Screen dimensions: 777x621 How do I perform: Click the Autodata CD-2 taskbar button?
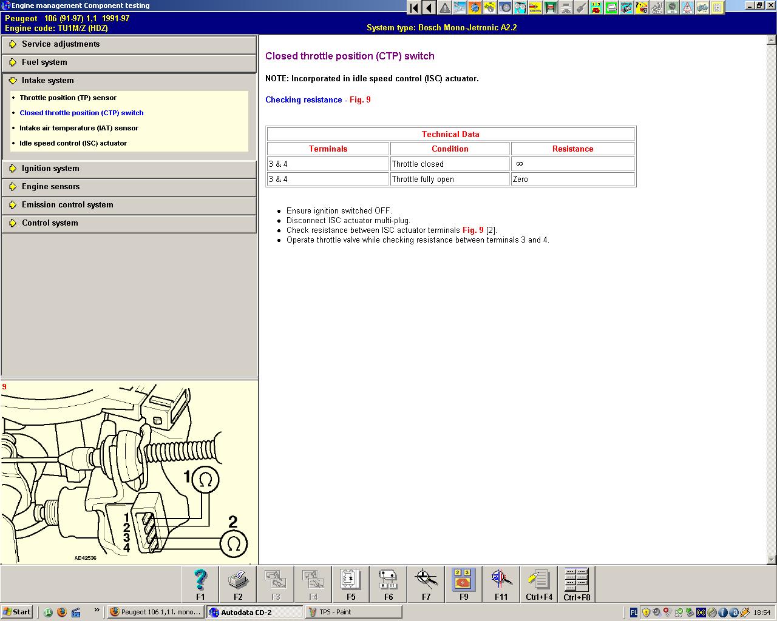[255, 613]
